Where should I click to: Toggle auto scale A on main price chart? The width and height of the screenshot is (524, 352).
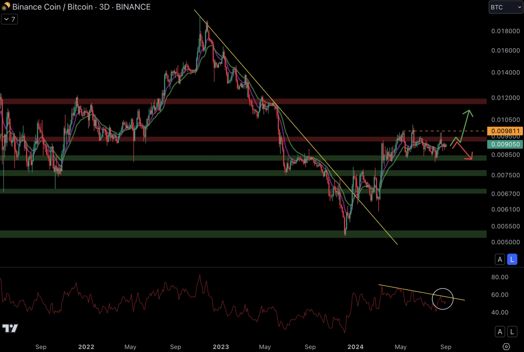[500, 260]
